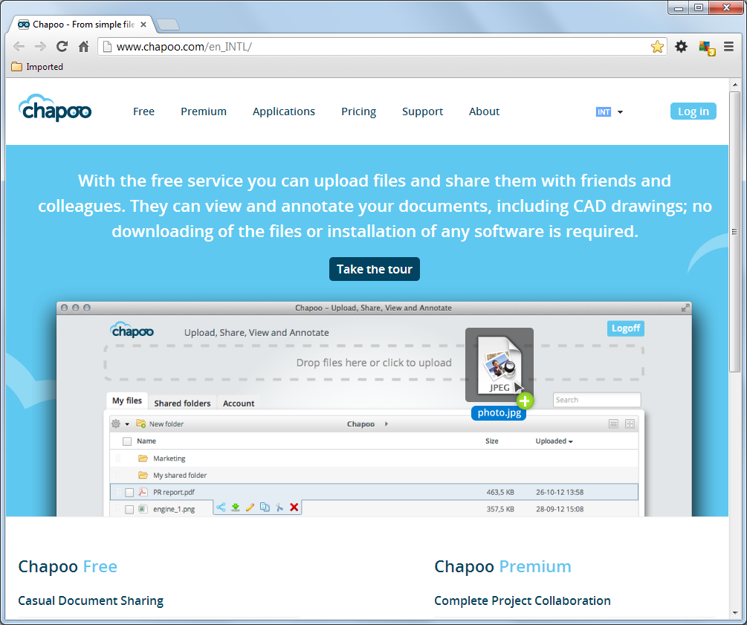747x625 pixels.
Task: Check the box next to PR report.pdf
Action: click(x=129, y=492)
